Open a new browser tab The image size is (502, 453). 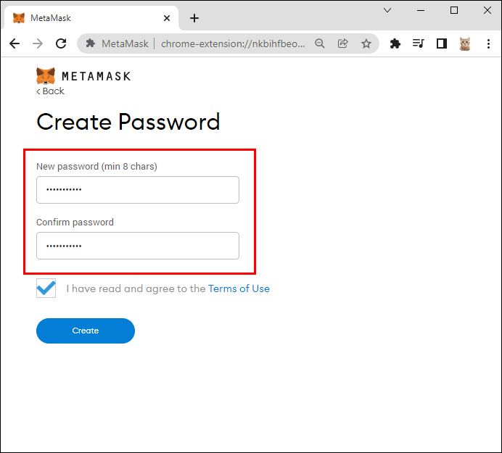click(x=194, y=18)
